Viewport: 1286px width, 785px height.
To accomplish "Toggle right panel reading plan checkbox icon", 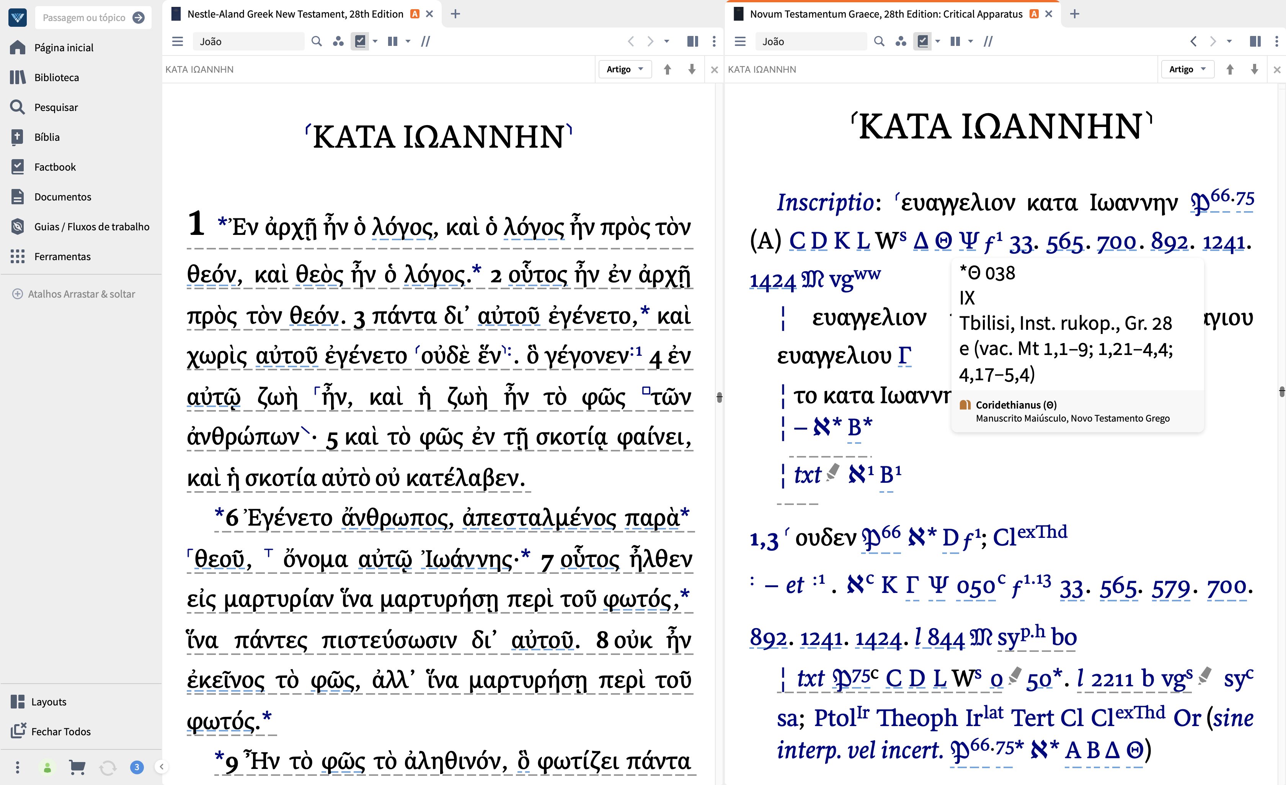I will pos(923,41).
